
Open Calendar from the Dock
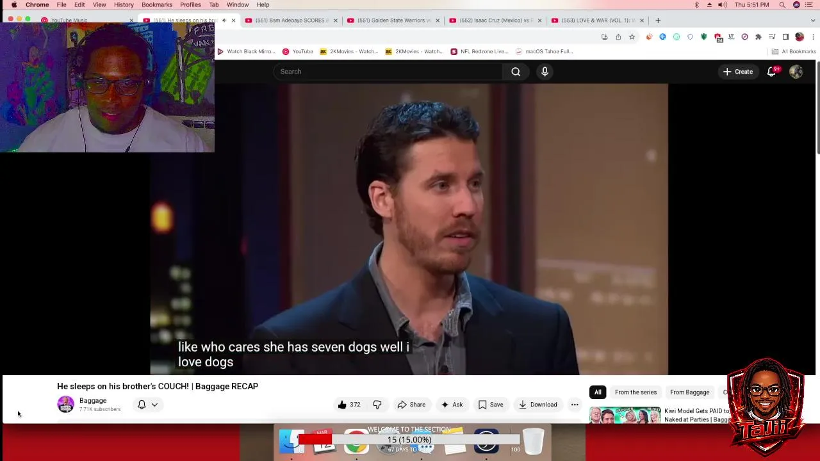pyautogui.click(x=324, y=442)
